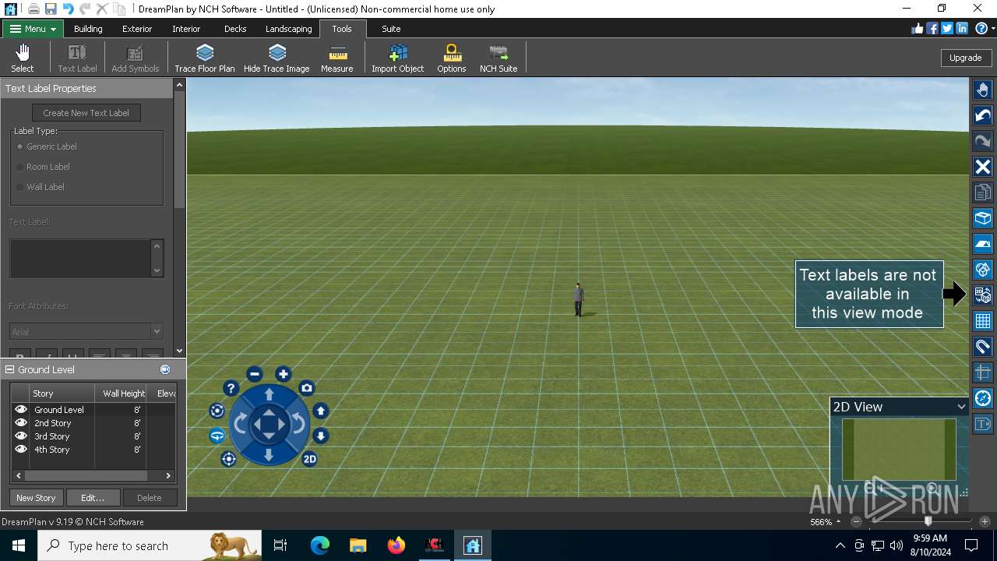Click the compass icon in right sidebar

tap(983, 398)
